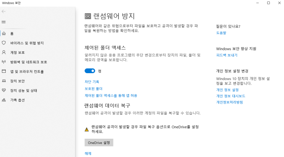This screenshot has height=157, width=284.
Task: Click the shield icon for virus protection
Action: click(x=4, y=43)
